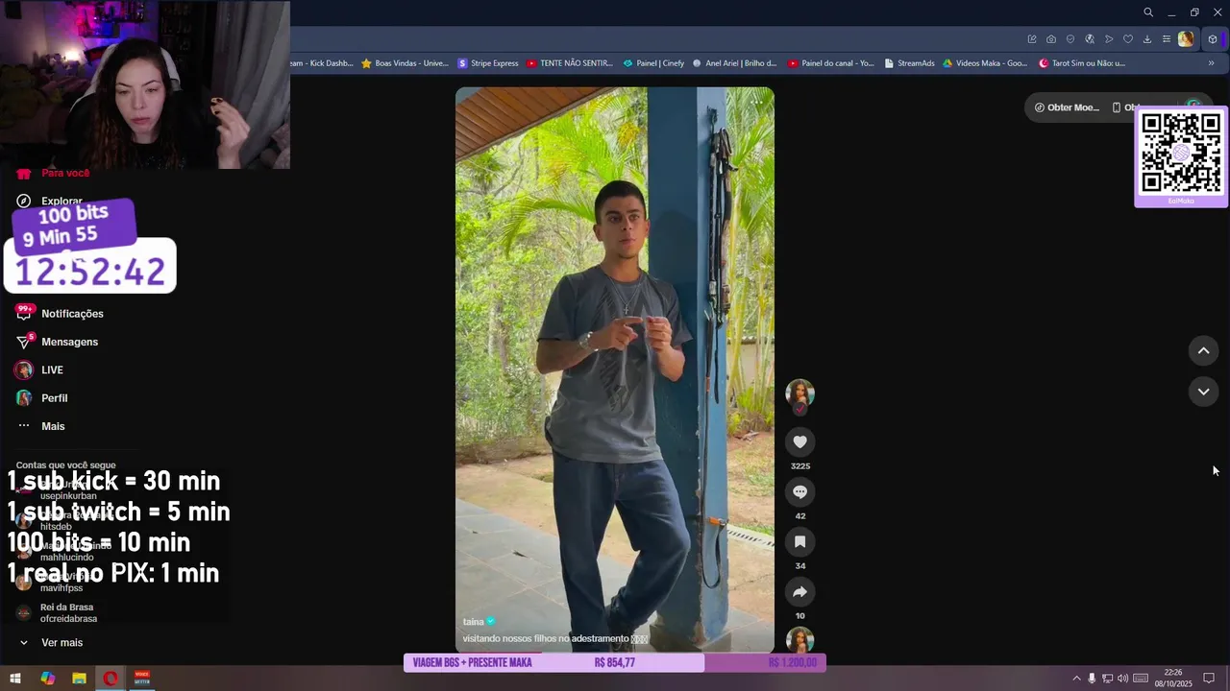Open the volume icon in system tray
The image size is (1230, 691).
[x=1122, y=679]
